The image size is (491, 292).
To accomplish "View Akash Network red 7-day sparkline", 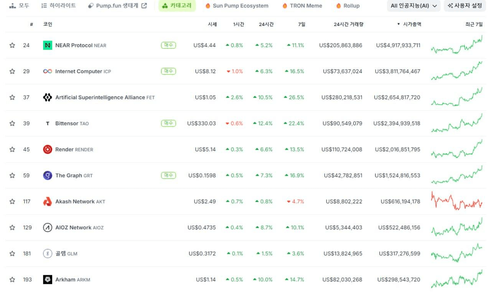I will tap(457, 201).
